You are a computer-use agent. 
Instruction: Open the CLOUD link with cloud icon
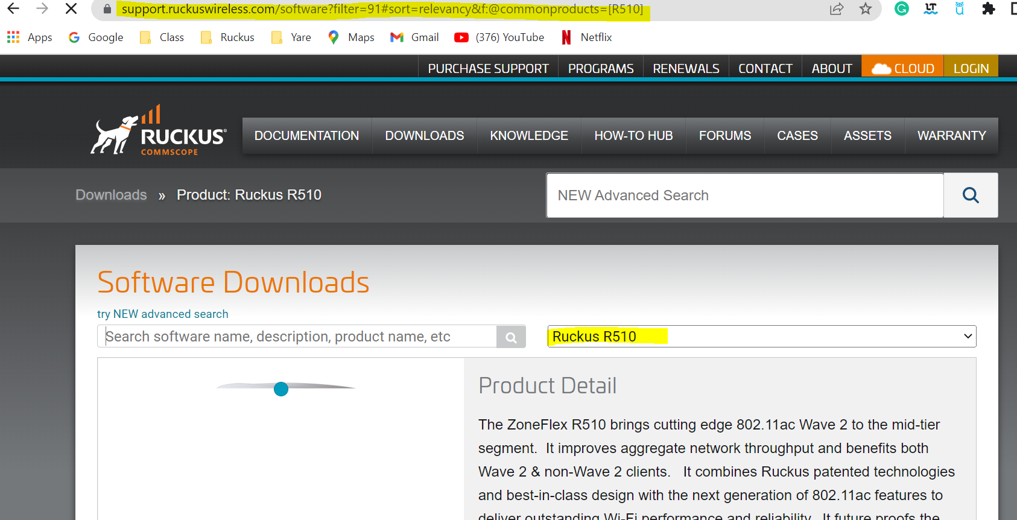[903, 66]
